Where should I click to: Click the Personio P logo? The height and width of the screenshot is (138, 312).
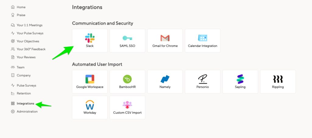pos(203,79)
